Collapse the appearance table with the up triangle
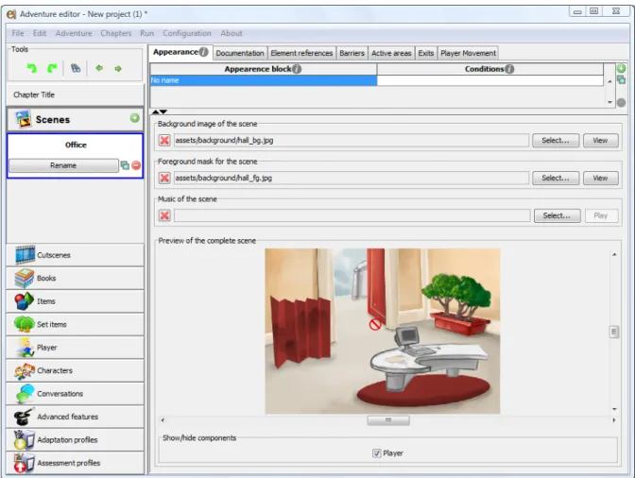 156,111
